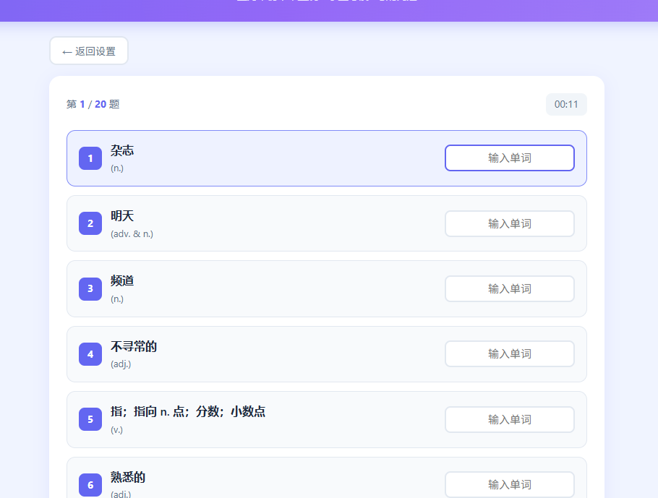
Task: Click the 返回设置 back button
Action: click(x=89, y=51)
